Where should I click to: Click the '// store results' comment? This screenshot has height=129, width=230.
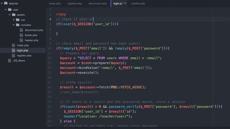pyautogui.click(x=75, y=82)
